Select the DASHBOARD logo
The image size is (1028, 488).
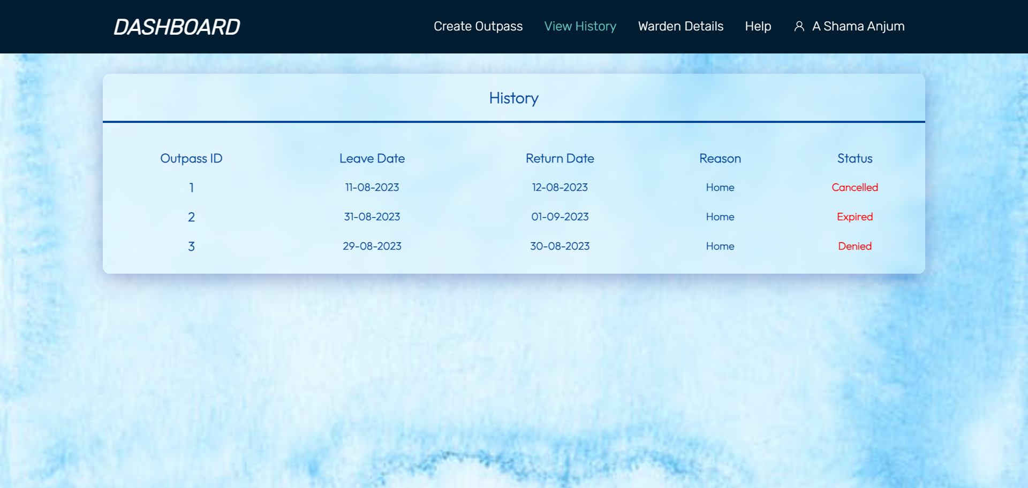pyautogui.click(x=177, y=26)
